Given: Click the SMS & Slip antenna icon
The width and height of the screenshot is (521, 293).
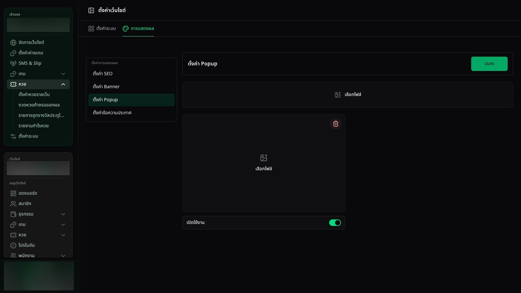Looking at the screenshot, I should (x=13, y=63).
